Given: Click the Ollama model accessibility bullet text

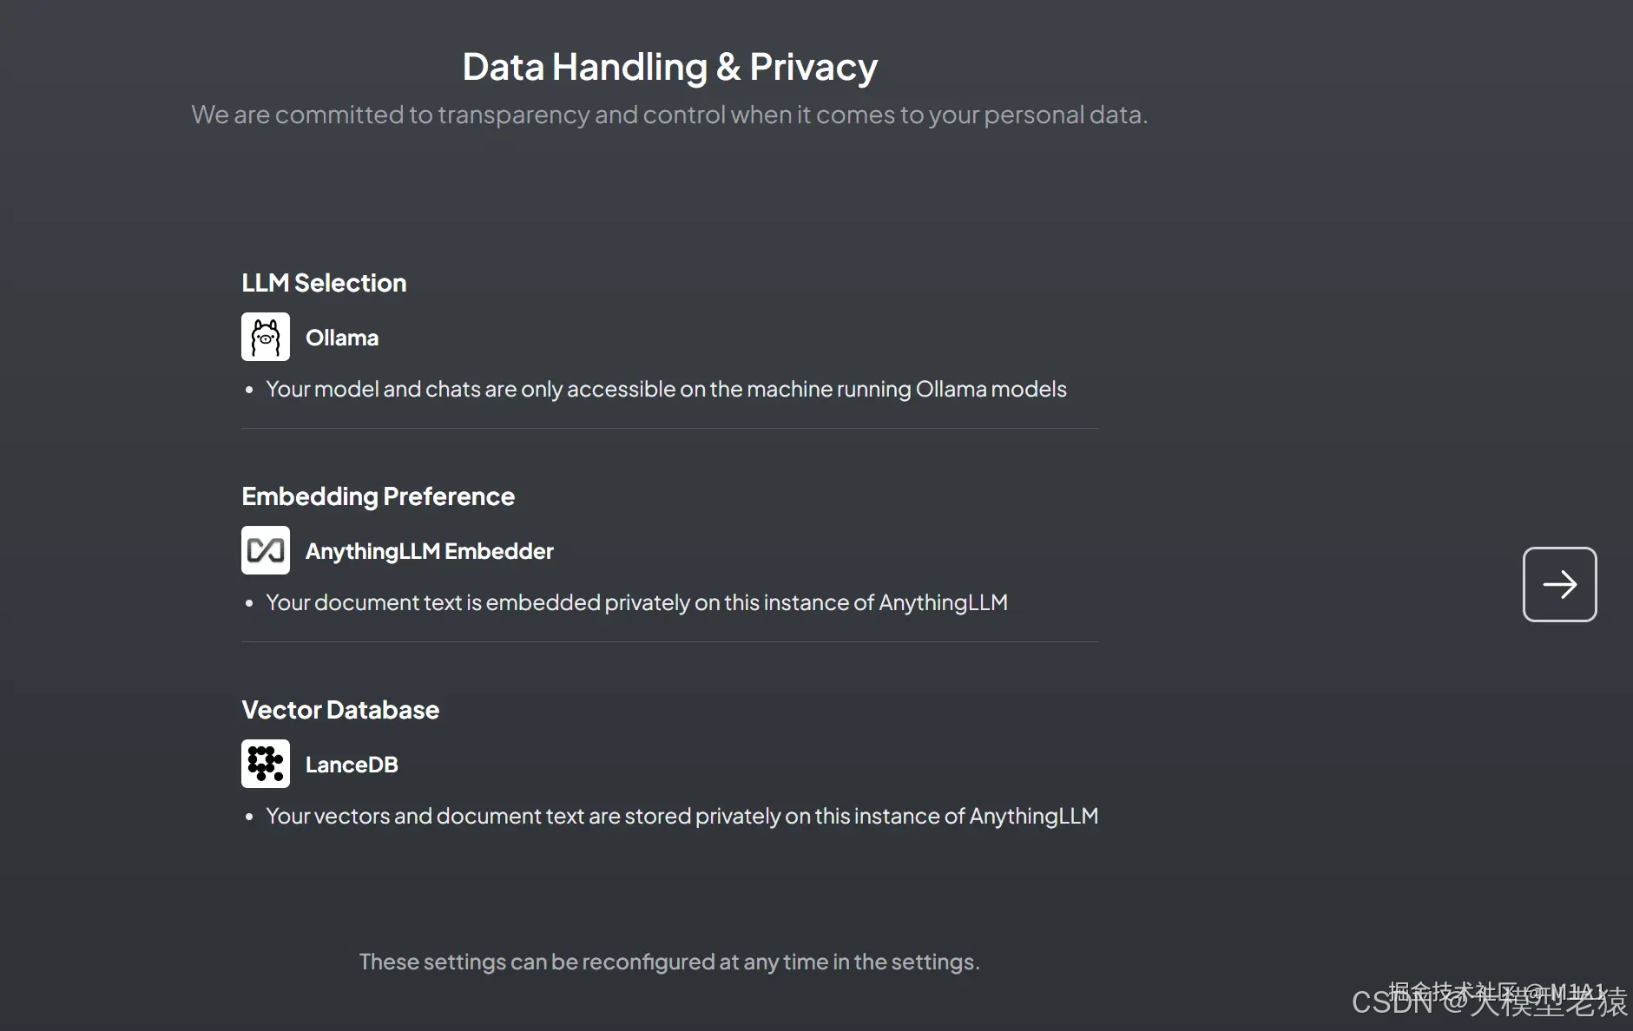Looking at the screenshot, I should [x=666, y=389].
